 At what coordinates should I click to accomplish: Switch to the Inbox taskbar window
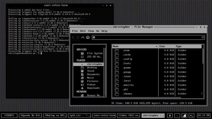(x=129, y=115)
